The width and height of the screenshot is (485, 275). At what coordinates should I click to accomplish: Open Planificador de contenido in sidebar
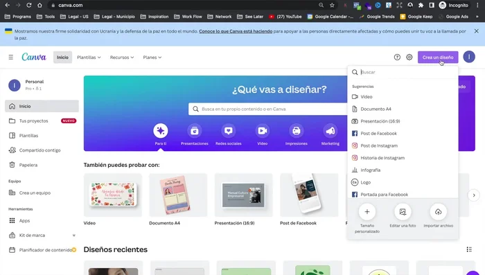click(42, 250)
